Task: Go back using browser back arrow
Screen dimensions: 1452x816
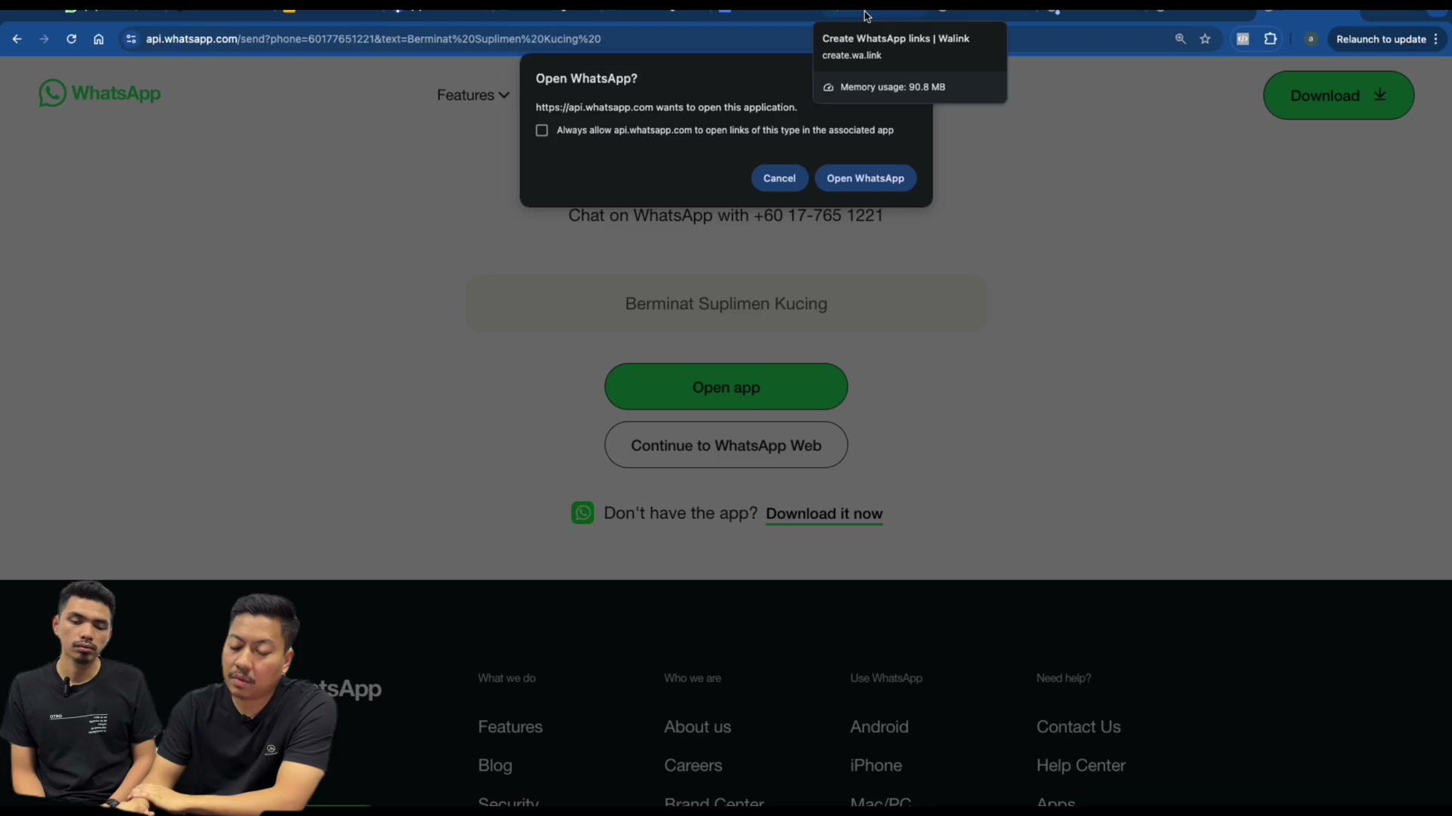Action: tap(17, 39)
